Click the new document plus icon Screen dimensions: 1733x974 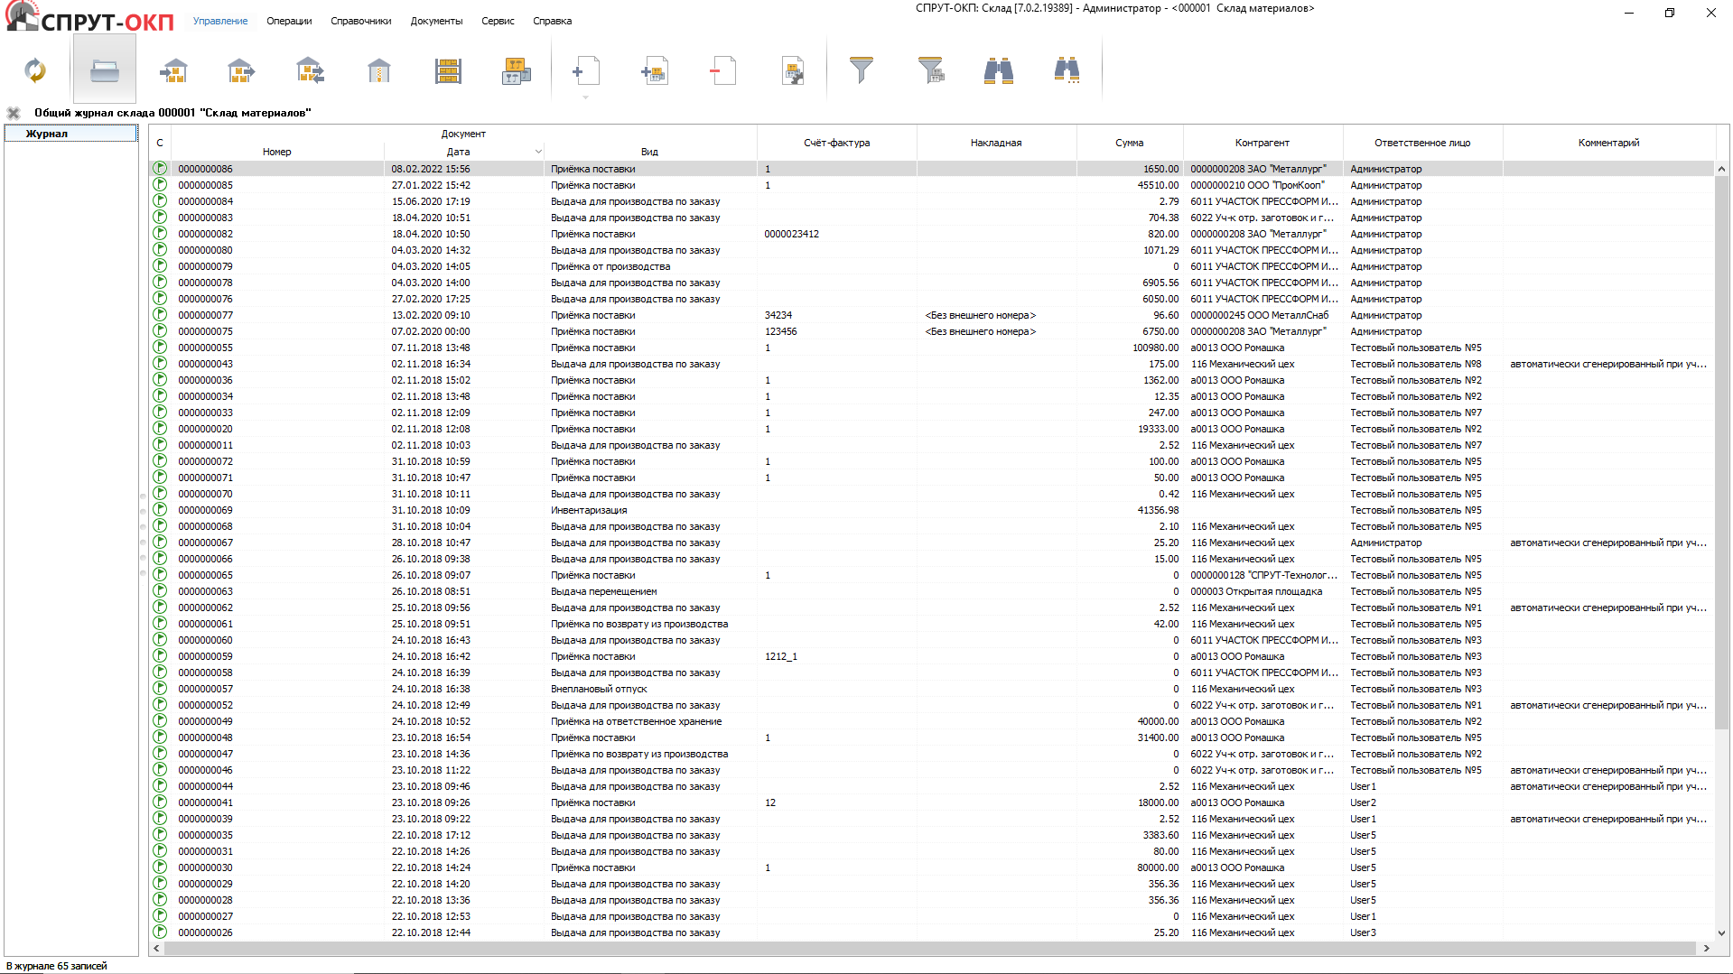point(585,70)
